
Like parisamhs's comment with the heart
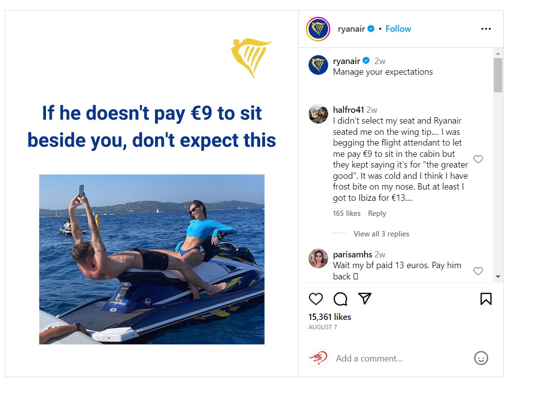tap(478, 271)
